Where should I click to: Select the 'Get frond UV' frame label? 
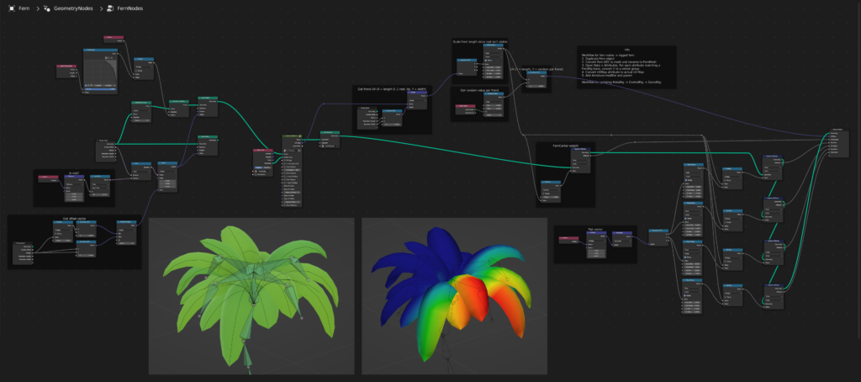pos(392,89)
